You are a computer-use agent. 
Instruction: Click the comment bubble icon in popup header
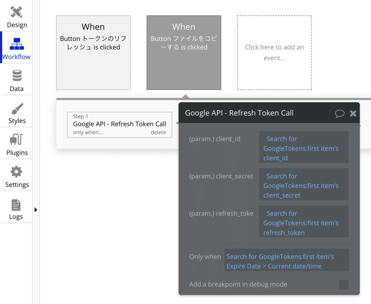click(x=339, y=113)
